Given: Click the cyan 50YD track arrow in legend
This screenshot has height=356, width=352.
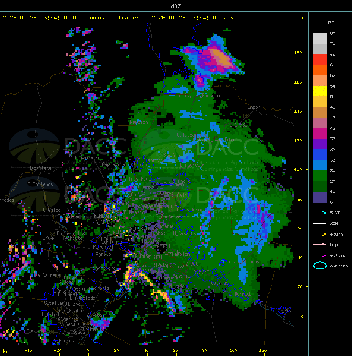Looking at the screenshot, I should (320, 213).
